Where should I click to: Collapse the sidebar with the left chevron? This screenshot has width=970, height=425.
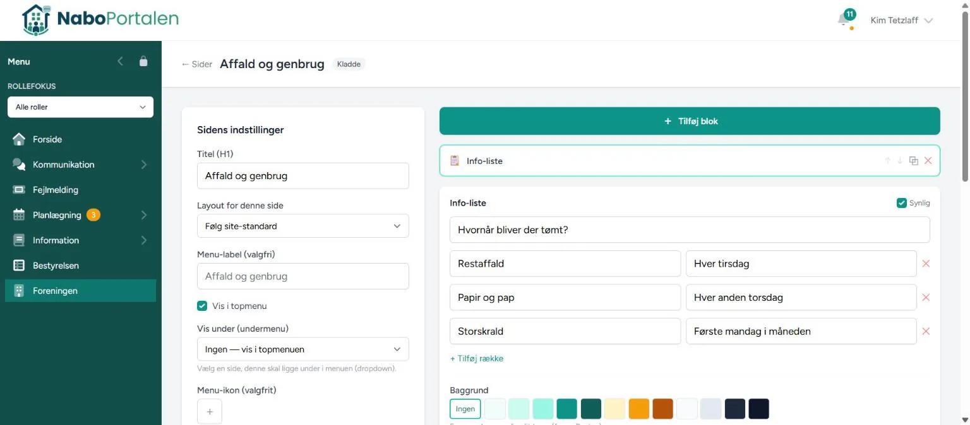coord(121,61)
